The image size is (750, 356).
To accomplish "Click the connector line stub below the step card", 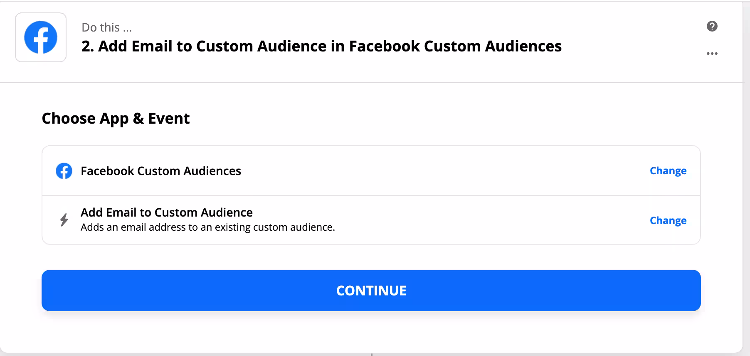I will 371,354.
